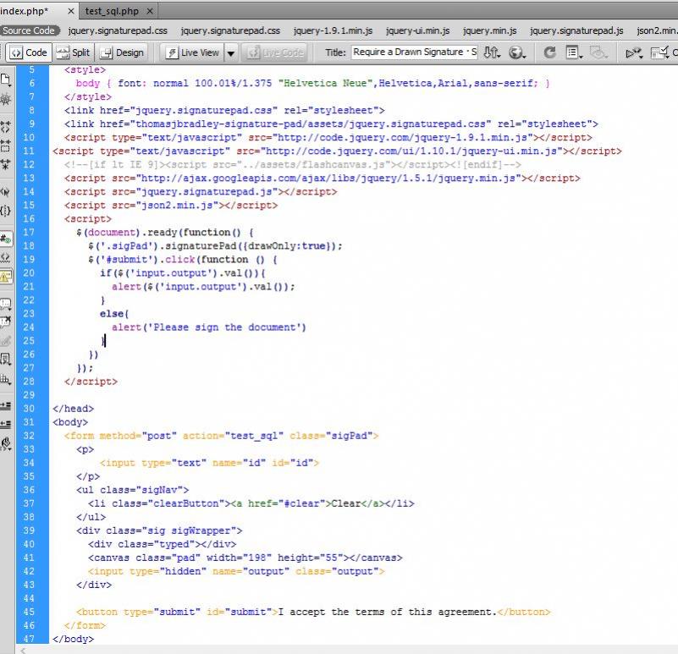Open json2.min related file
This screenshot has height=654, width=678.
pyautogui.click(x=657, y=30)
